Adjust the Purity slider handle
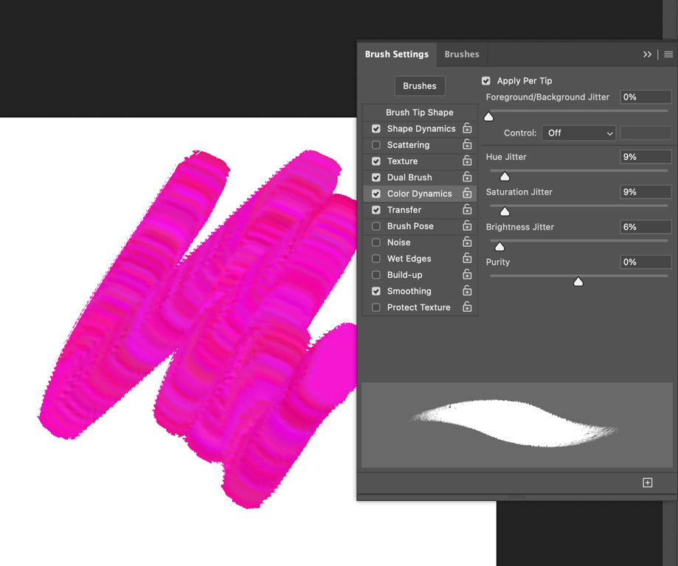The image size is (678, 566). coord(578,282)
